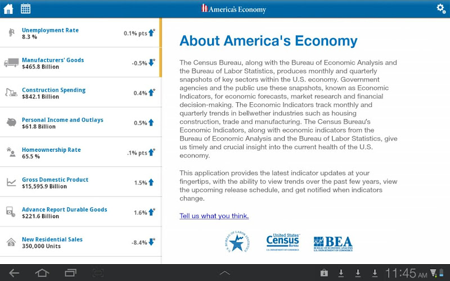Select the Manufacturers' Goods indicator
This screenshot has height=281, width=450.
click(x=80, y=62)
